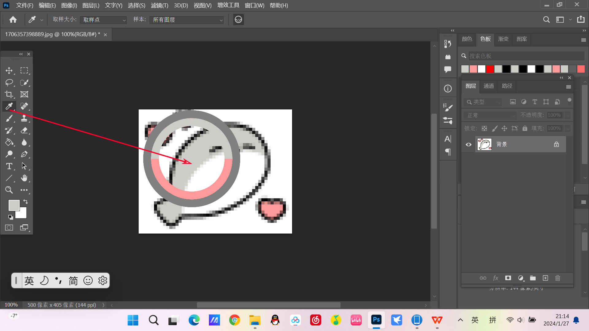Toggle lock transparent pixels

484,128
